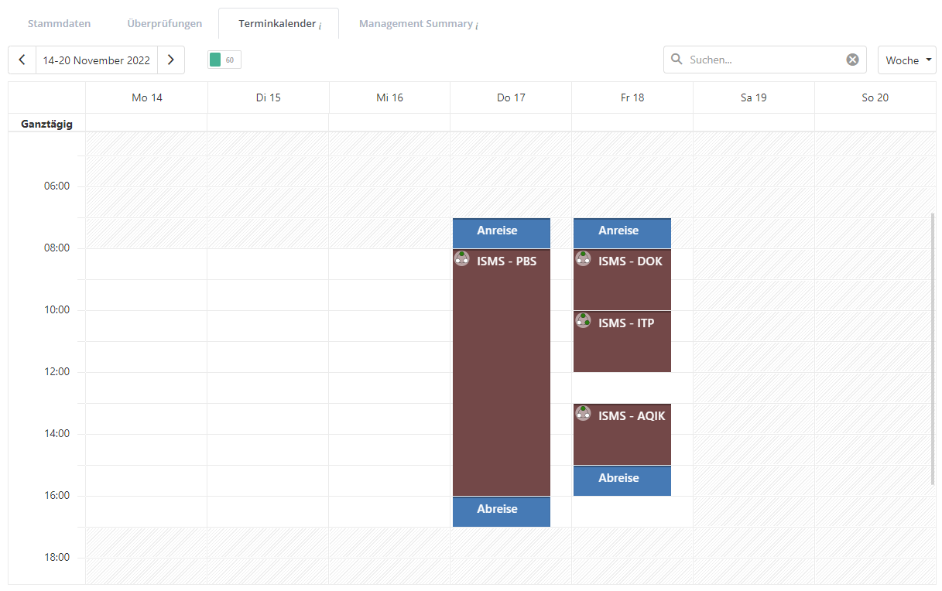Clear search using the X icon

tap(852, 60)
